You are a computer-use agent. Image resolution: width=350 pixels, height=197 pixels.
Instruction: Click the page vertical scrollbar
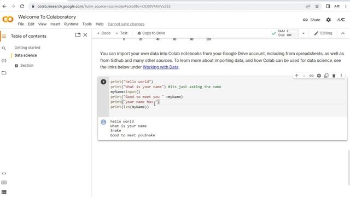349,168
